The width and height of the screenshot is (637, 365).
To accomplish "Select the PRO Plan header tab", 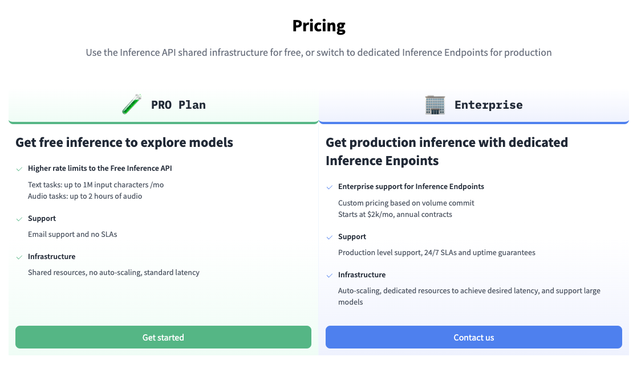I will (178, 105).
